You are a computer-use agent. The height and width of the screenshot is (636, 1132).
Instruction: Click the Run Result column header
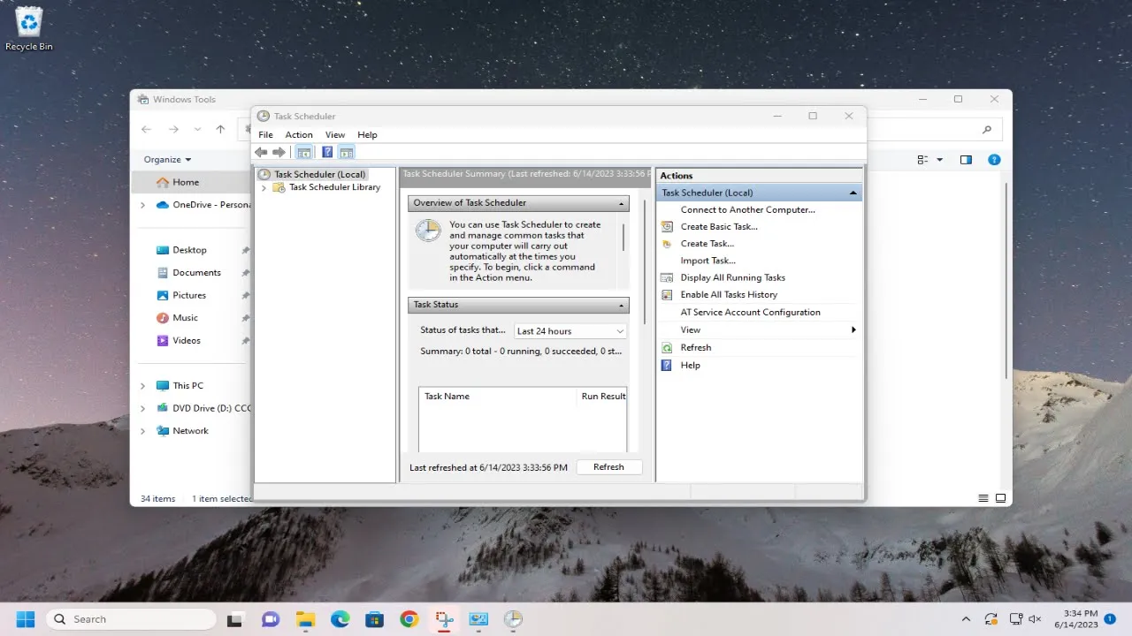[602, 397]
